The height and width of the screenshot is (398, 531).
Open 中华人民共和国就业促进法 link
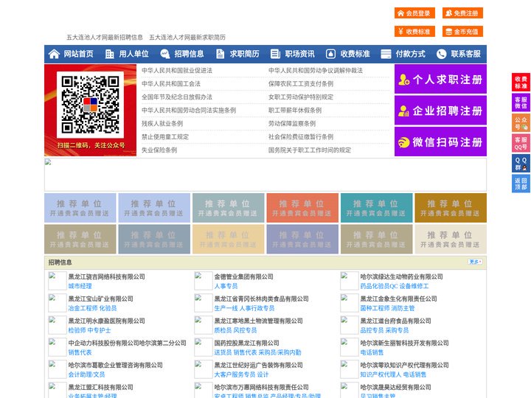pyautogui.click(x=177, y=71)
